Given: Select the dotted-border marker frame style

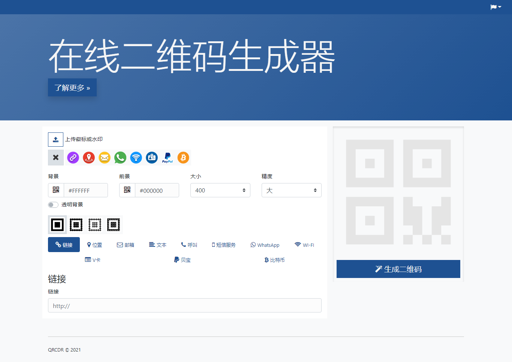Looking at the screenshot, I should (x=76, y=225).
